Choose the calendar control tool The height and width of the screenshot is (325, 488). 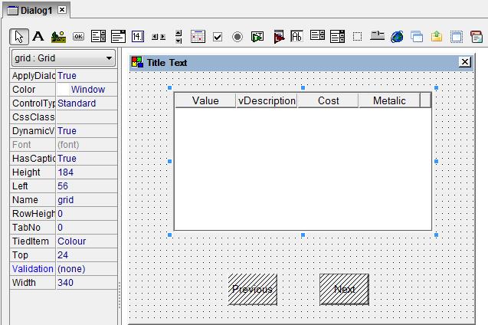click(x=198, y=36)
